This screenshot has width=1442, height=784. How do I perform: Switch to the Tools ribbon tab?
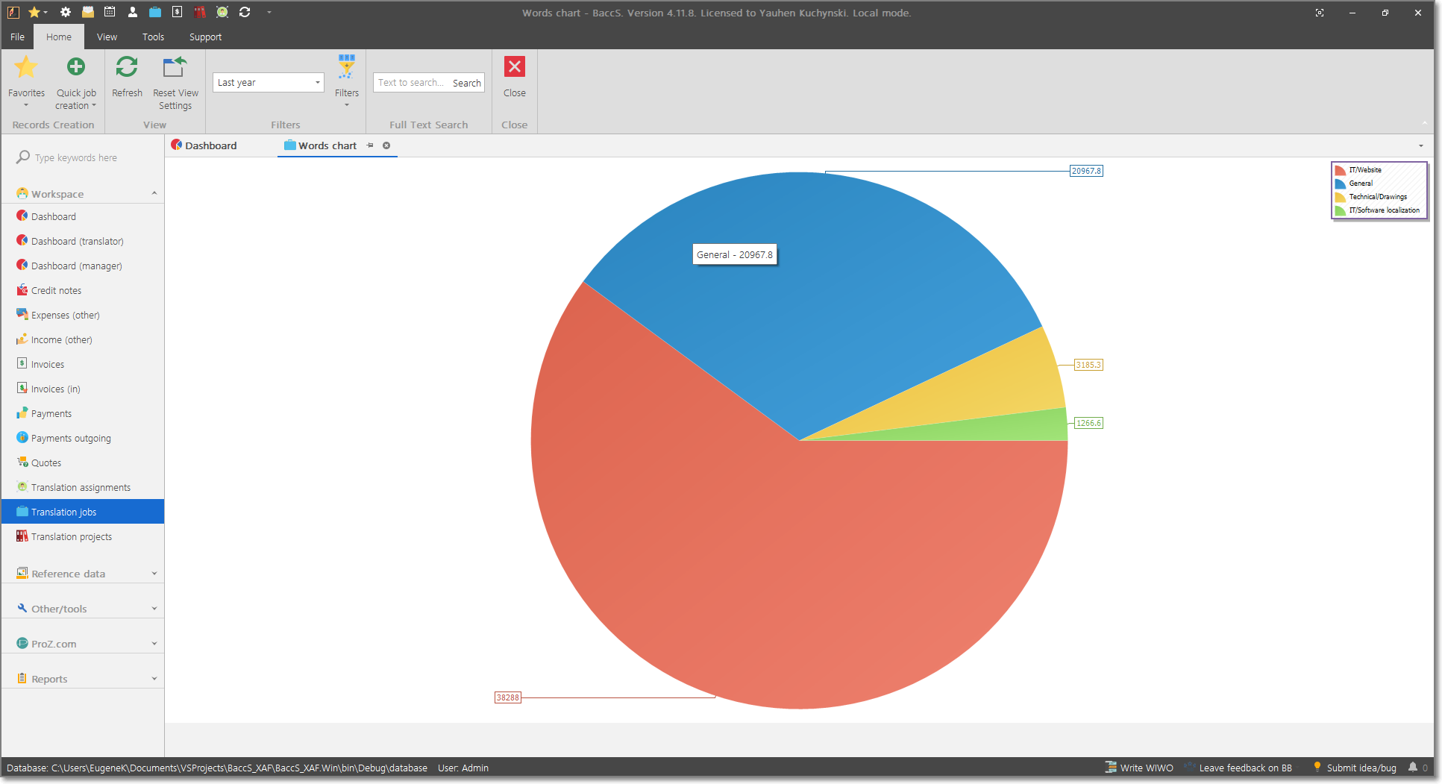153,37
